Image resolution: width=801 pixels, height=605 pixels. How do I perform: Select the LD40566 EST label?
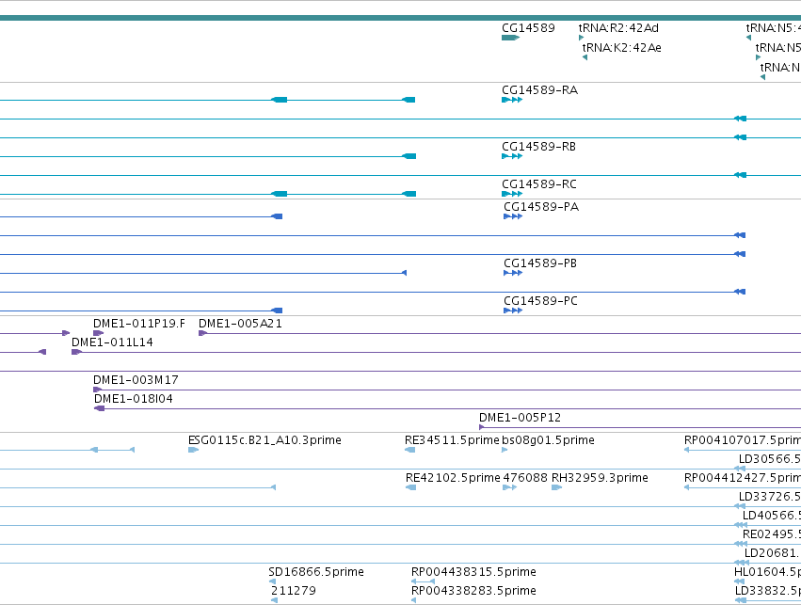pos(772,516)
